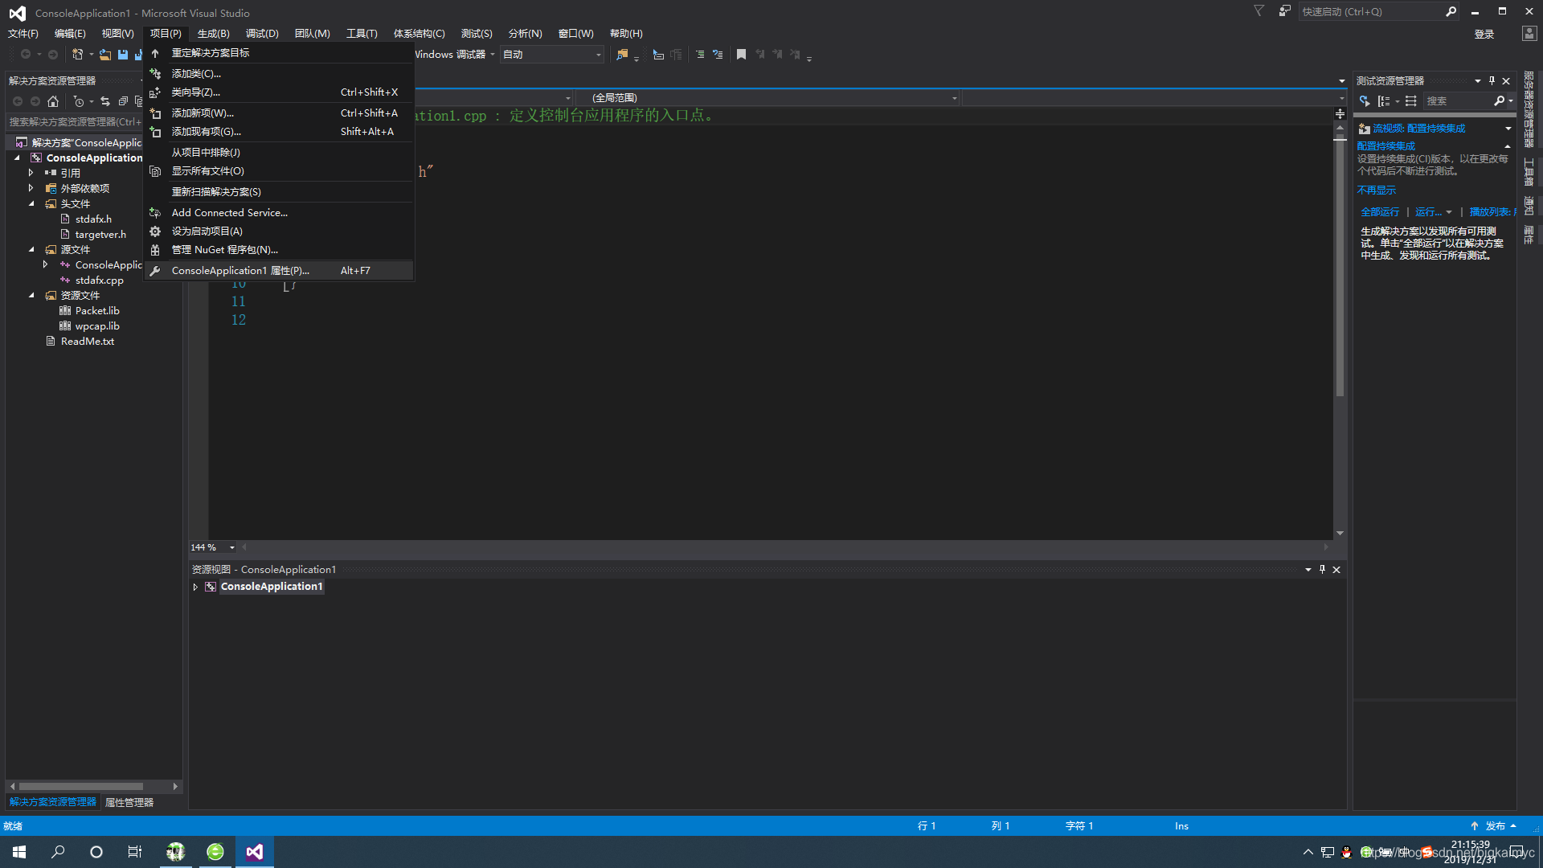Expand the 引用 tree node
The width and height of the screenshot is (1543, 868).
31,173
